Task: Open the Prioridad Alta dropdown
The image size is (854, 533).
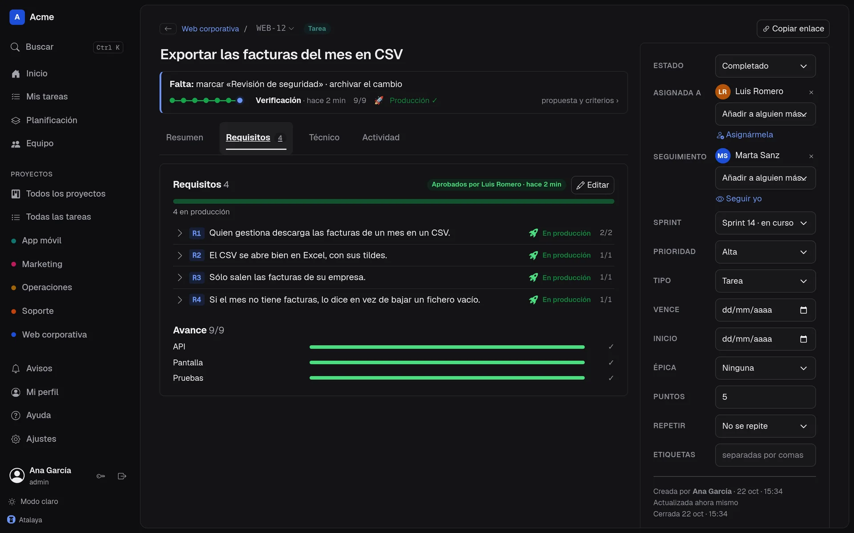Action: coord(765,252)
